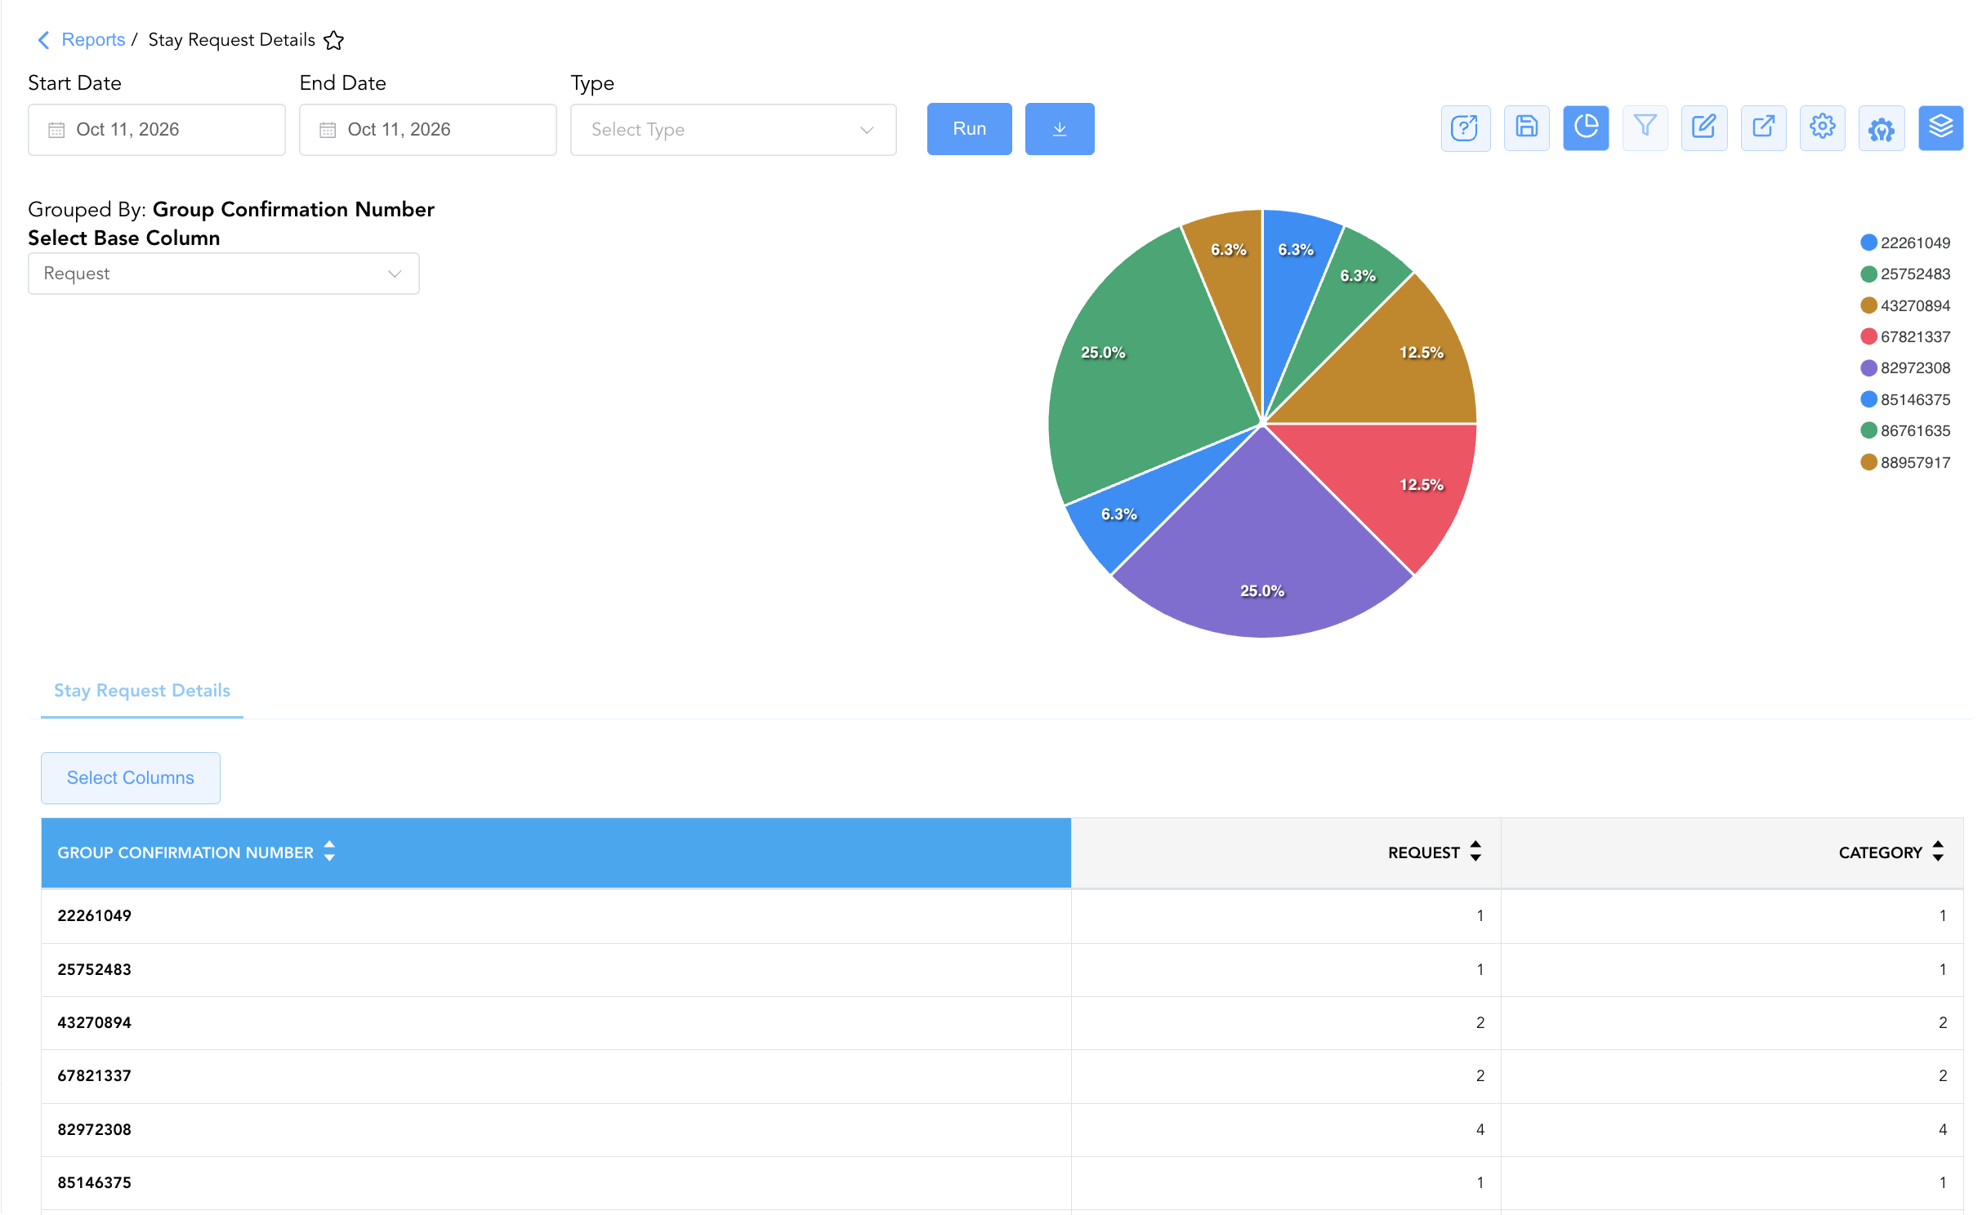Toggle legend entry 86761635

click(1905, 431)
